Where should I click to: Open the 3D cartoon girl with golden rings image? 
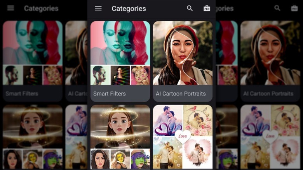[120, 127]
